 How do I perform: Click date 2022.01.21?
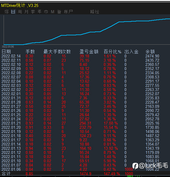point(11,123)
